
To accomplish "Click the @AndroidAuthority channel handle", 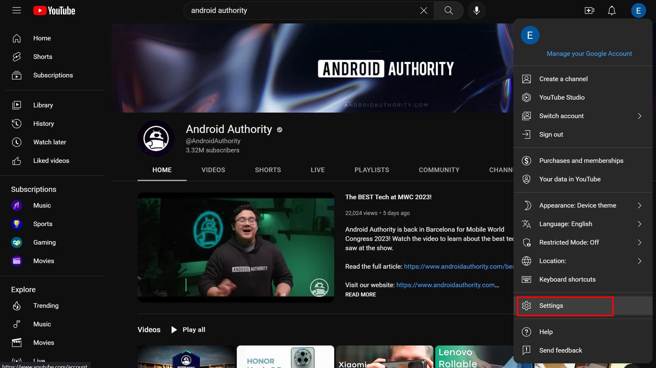I will [213, 141].
